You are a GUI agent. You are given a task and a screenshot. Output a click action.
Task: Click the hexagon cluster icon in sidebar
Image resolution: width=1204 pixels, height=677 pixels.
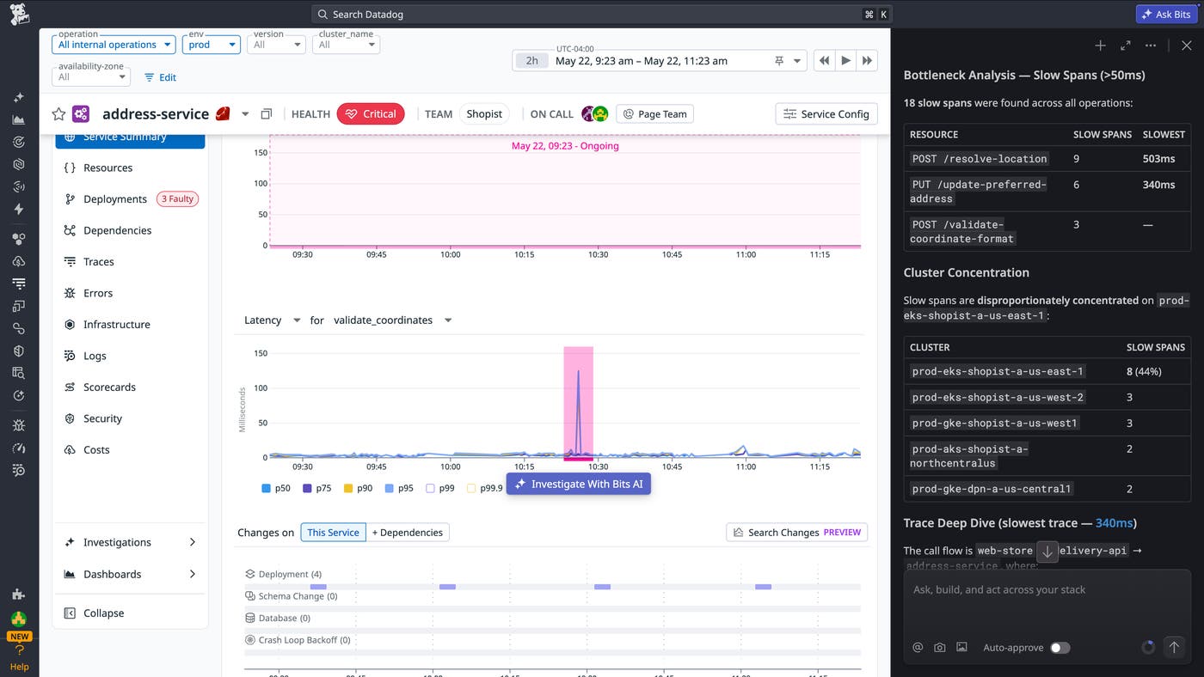click(19, 239)
